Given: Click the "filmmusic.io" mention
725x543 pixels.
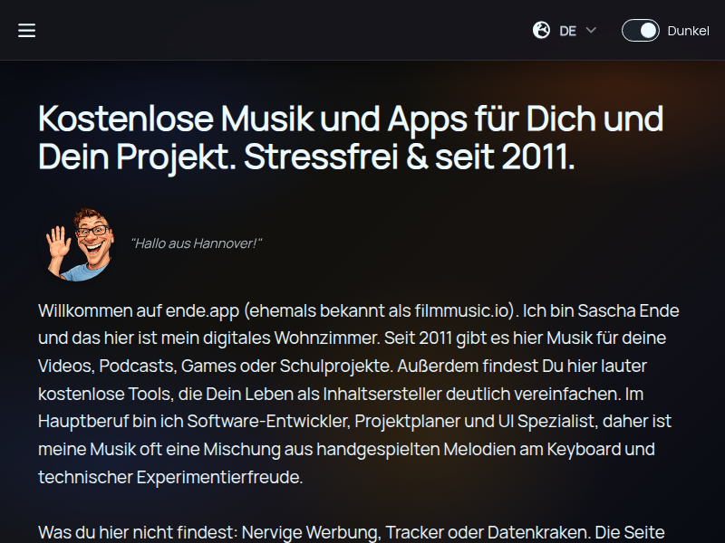Looking at the screenshot, I should tap(461, 310).
